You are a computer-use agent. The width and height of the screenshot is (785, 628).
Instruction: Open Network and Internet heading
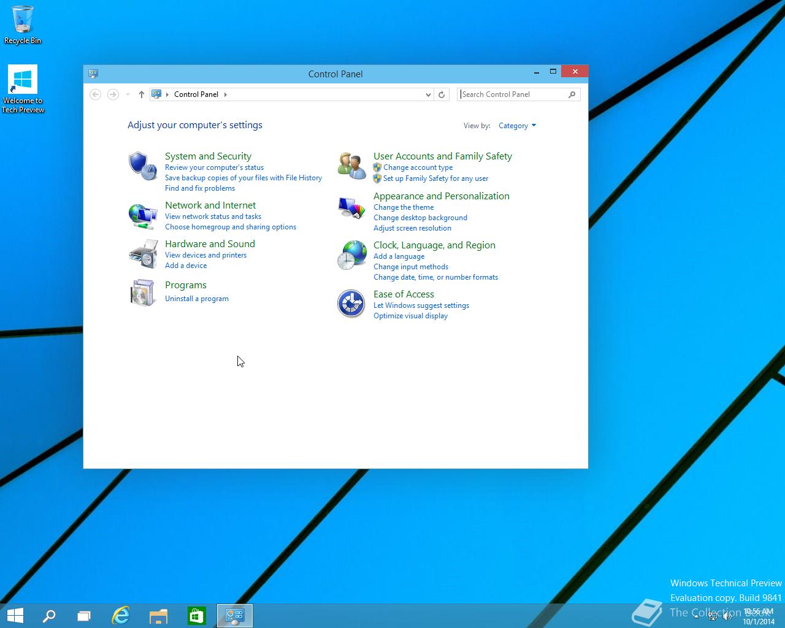210,205
